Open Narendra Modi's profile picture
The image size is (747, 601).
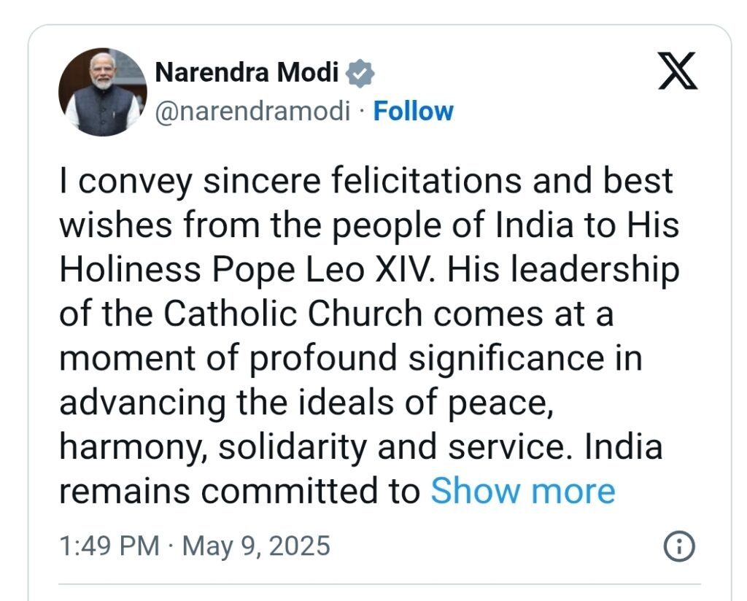tap(102, 92)
